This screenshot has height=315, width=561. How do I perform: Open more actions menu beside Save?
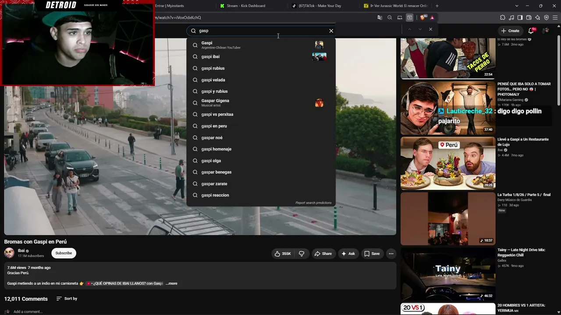click(391, 254)
